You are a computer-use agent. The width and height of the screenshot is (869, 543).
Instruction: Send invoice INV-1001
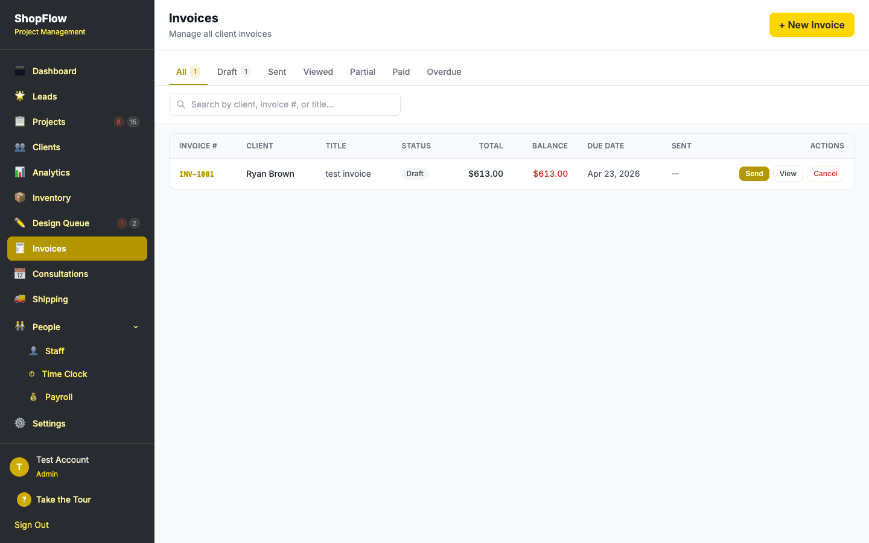click(754, 173)
